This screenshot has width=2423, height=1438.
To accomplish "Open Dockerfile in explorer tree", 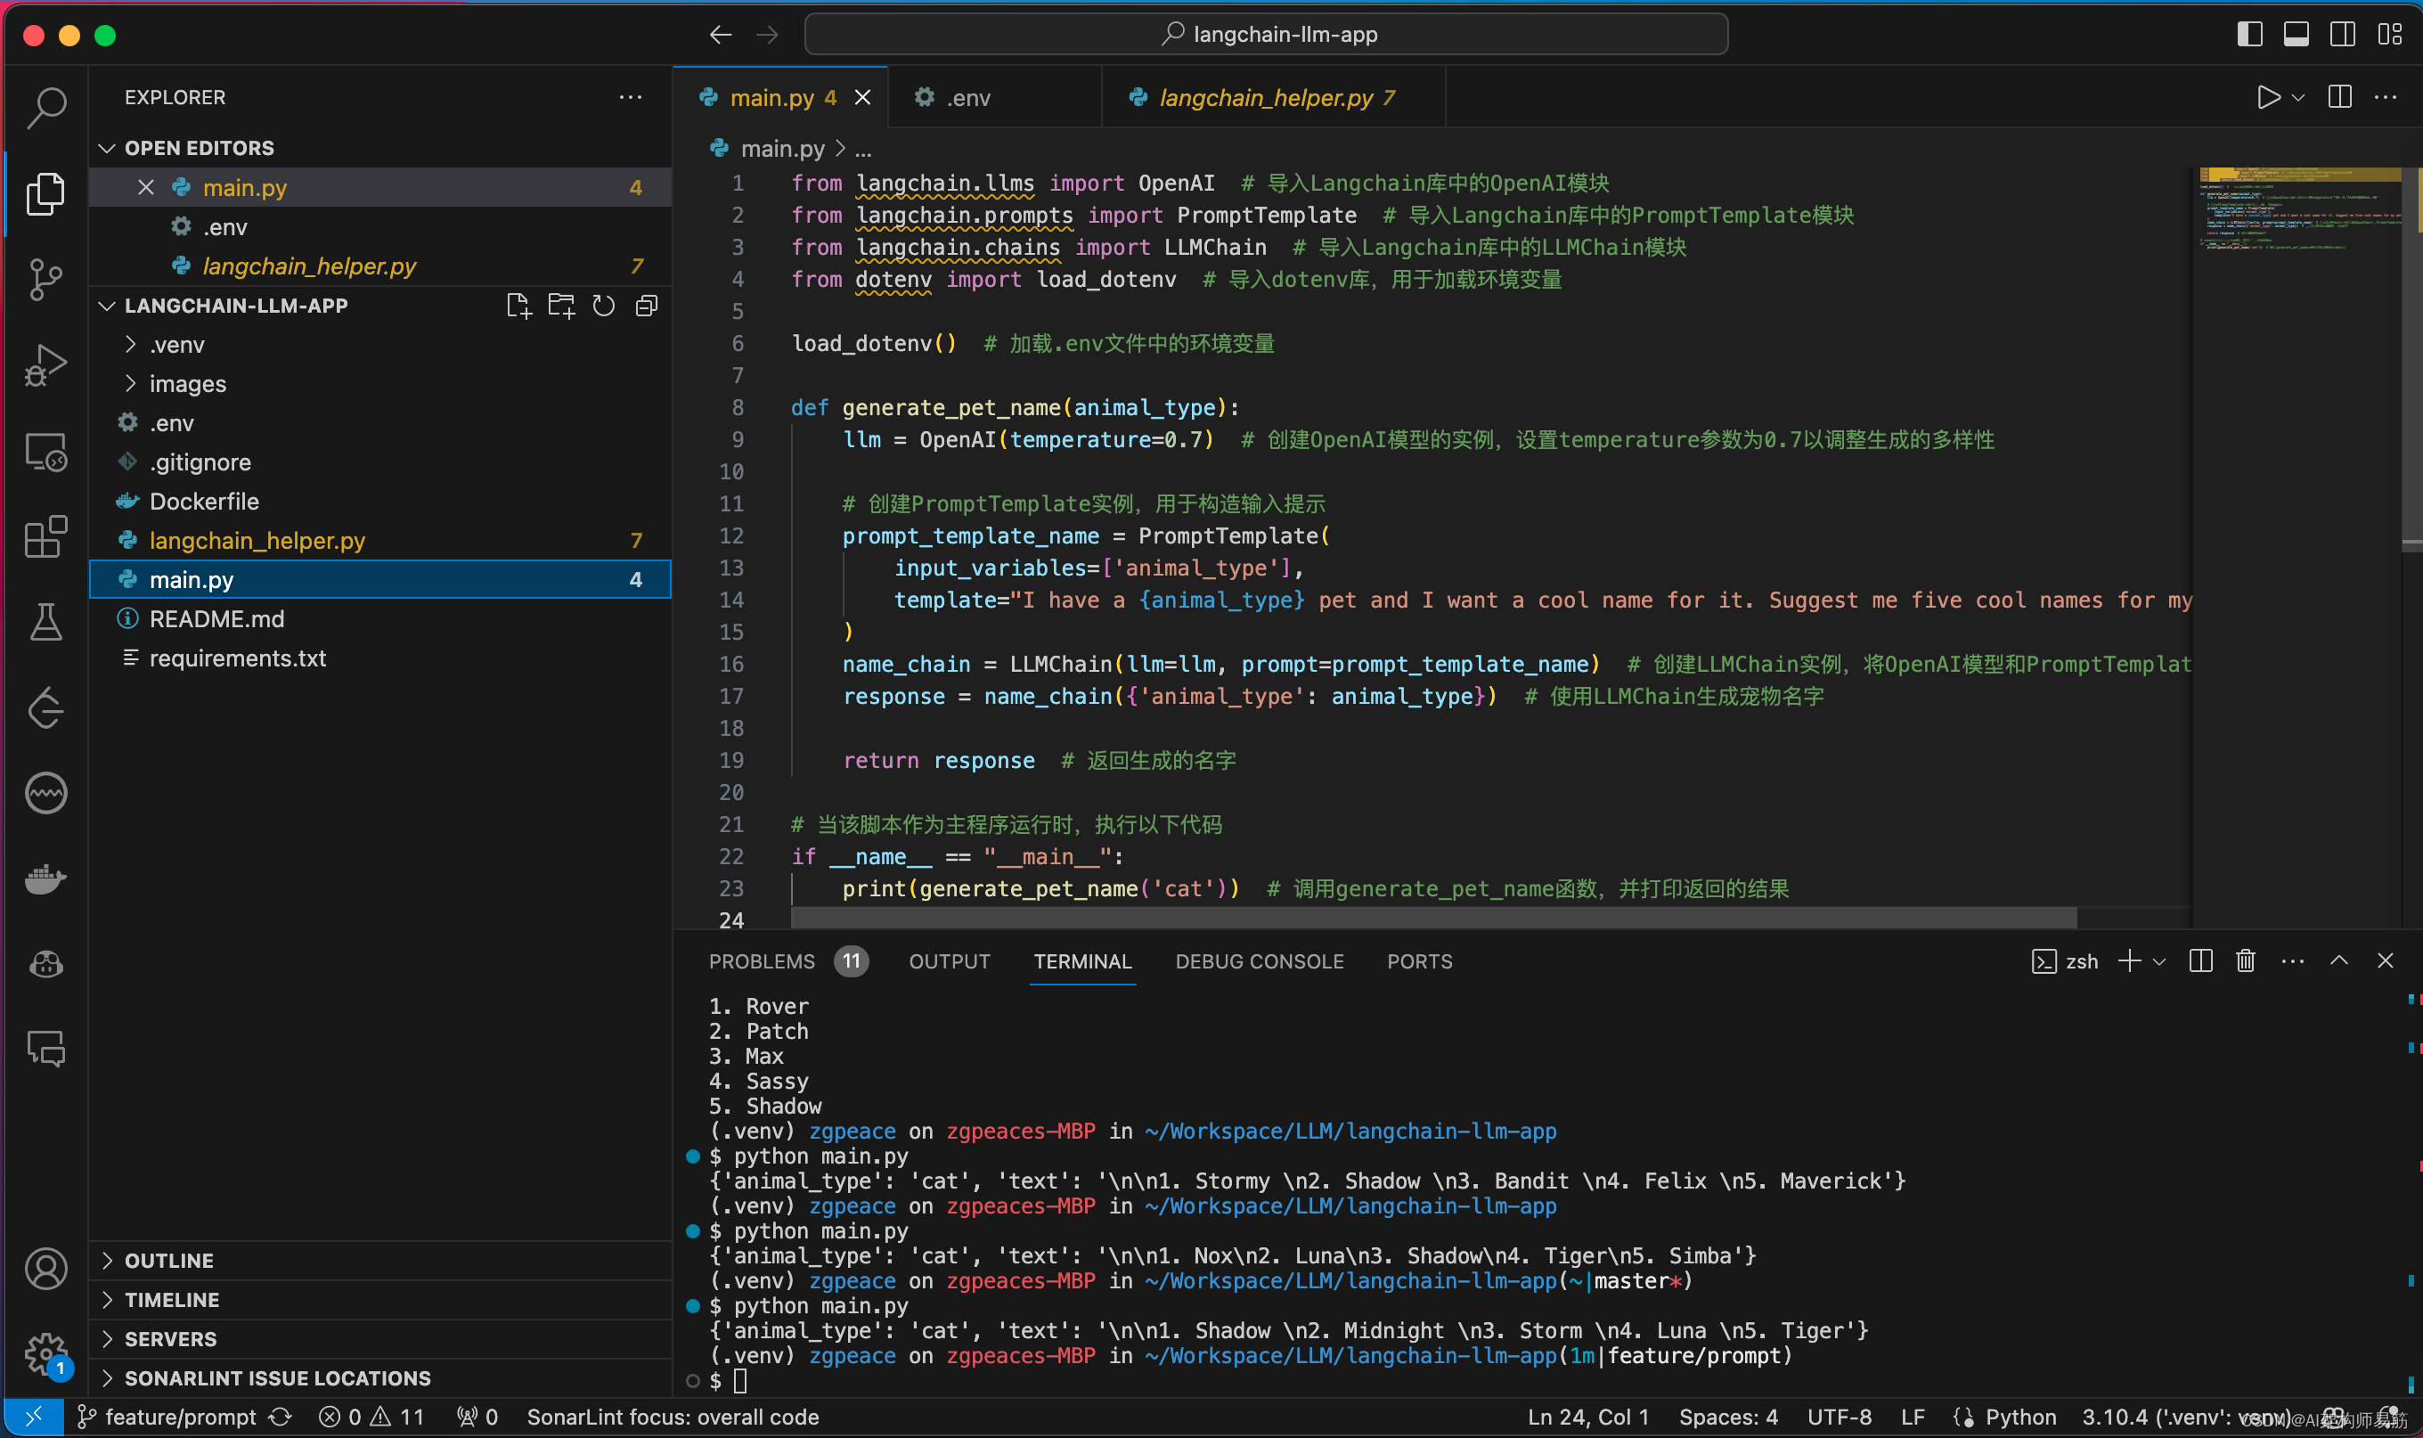I will tap(380, 502).
